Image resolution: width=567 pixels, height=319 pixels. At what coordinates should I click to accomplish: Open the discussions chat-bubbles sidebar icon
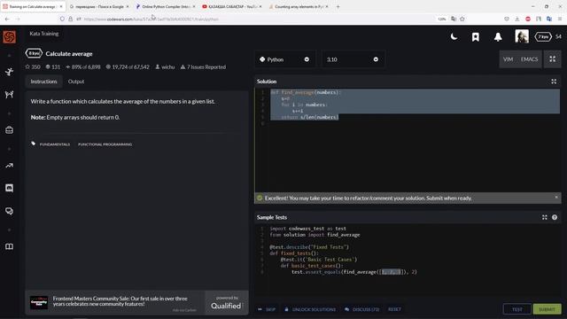(10, 211)
